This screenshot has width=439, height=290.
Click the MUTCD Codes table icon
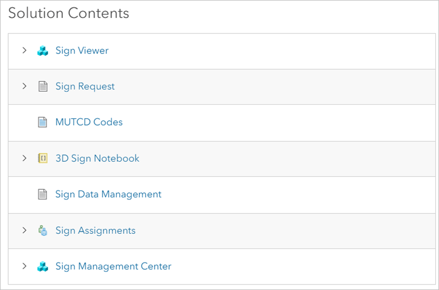pos(43,122)
